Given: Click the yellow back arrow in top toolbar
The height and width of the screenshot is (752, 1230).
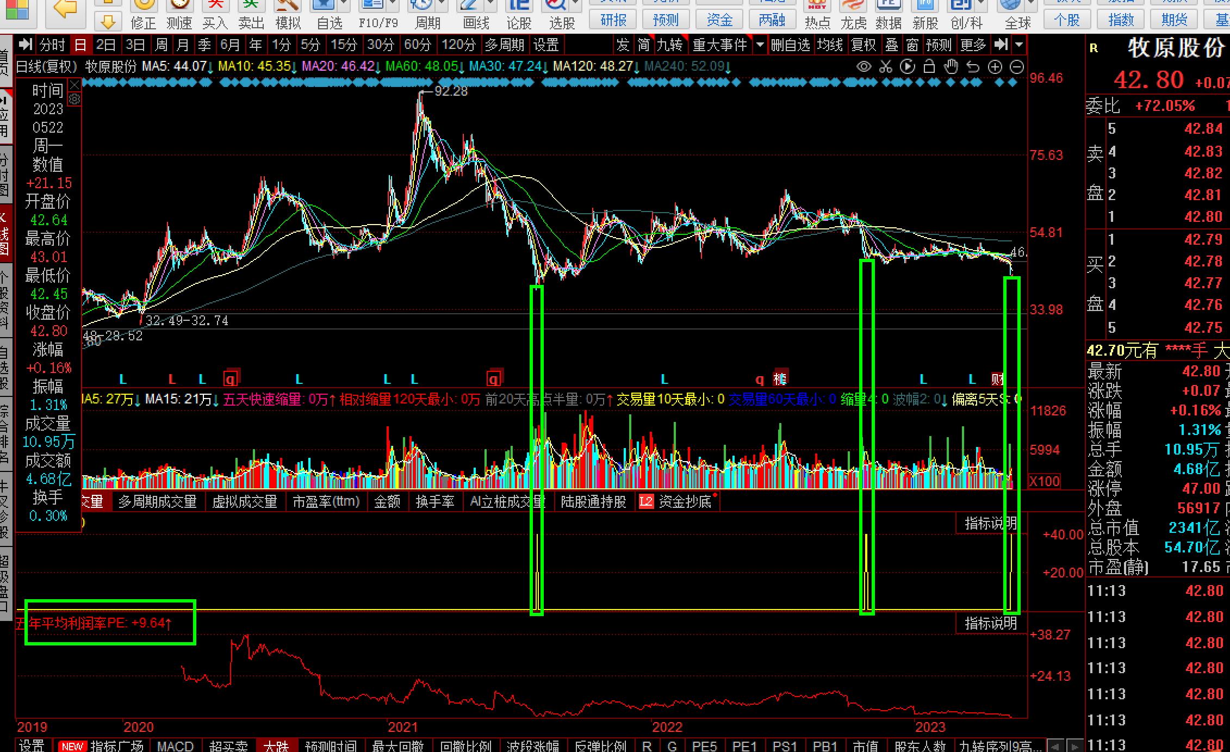Looking at the screenshot, I should [65, 9].
